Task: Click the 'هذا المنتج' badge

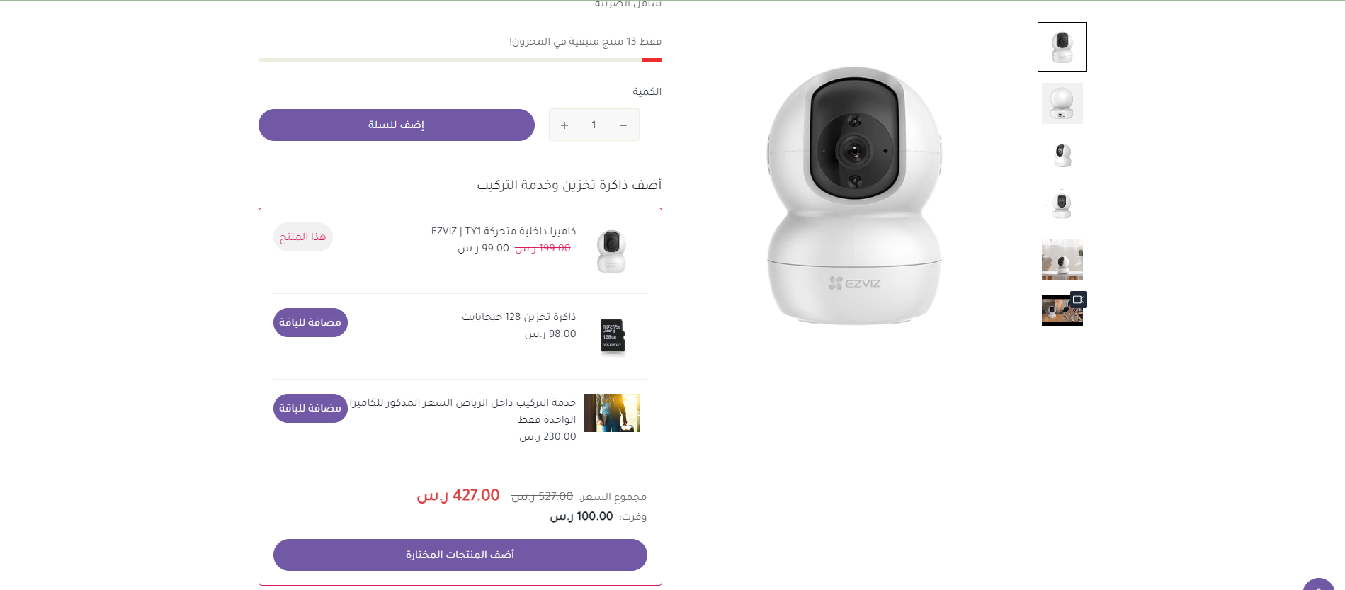Action: click(303, 237)
